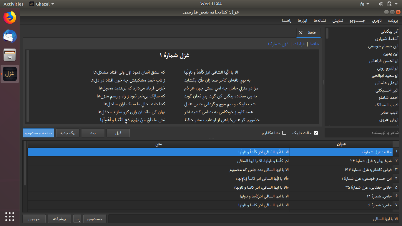Launch Thunderbird mail from the dock
This screenshot has width=402, height=226.
tap(10, 36)
